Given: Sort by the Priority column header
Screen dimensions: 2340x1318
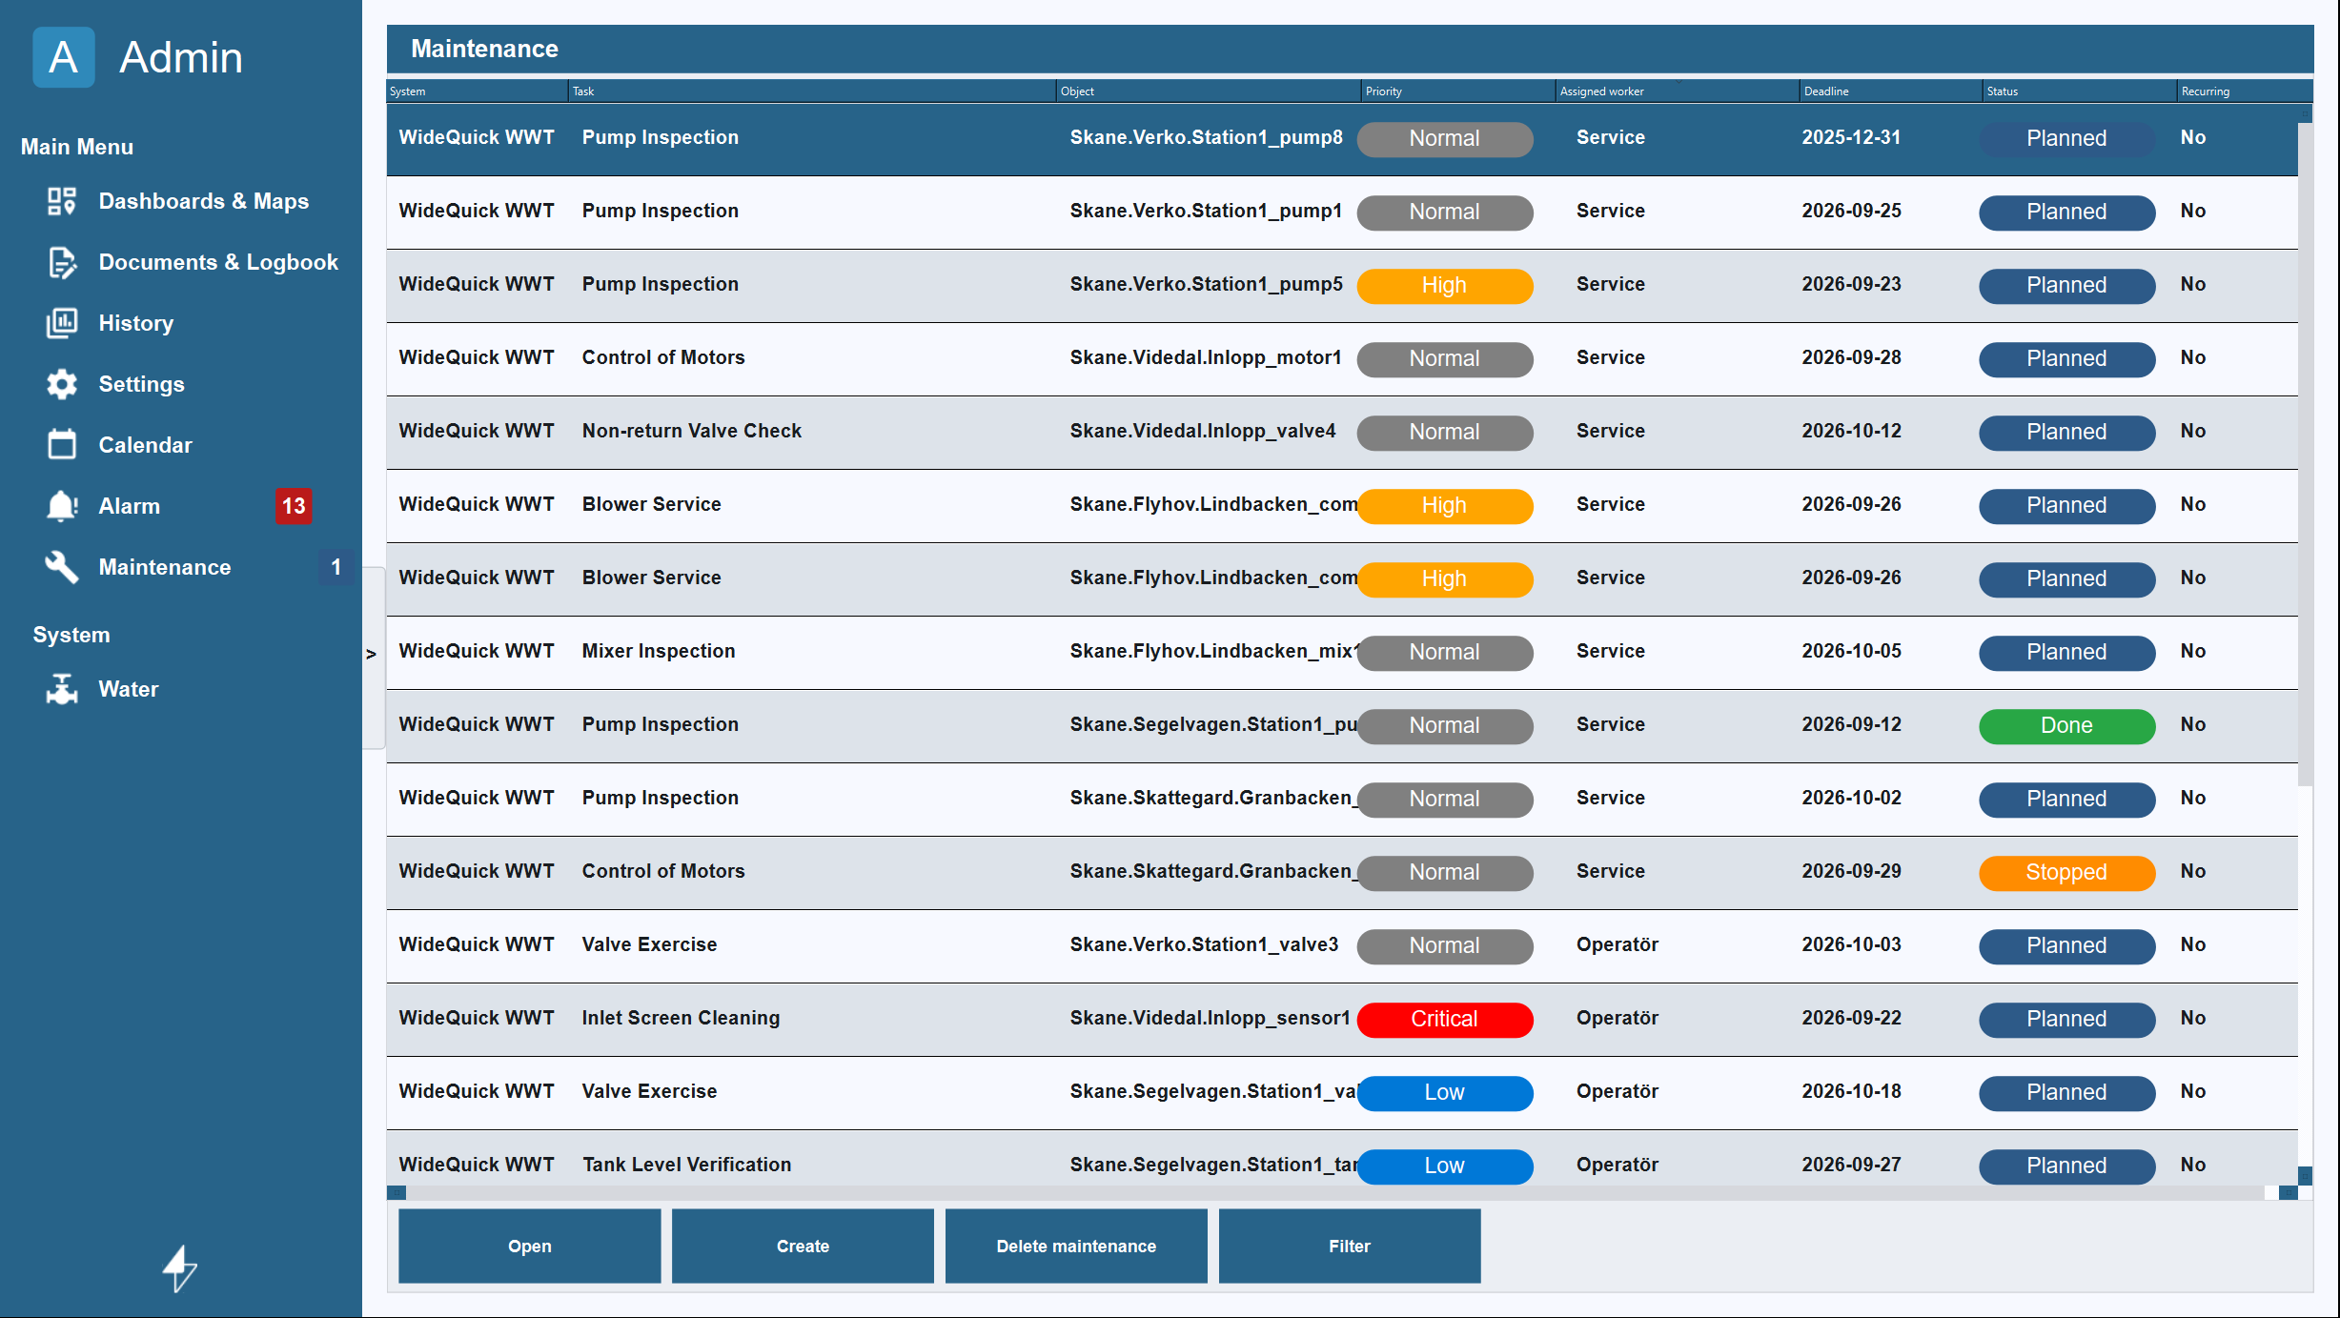Looking at the screenshot, I should [x=1457, y=91].
